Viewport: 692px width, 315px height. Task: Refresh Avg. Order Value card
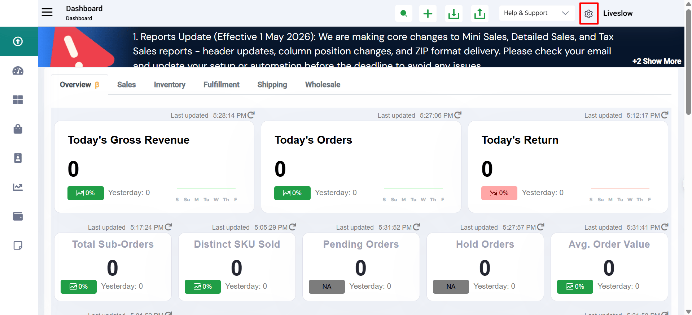tap(665, 227)
